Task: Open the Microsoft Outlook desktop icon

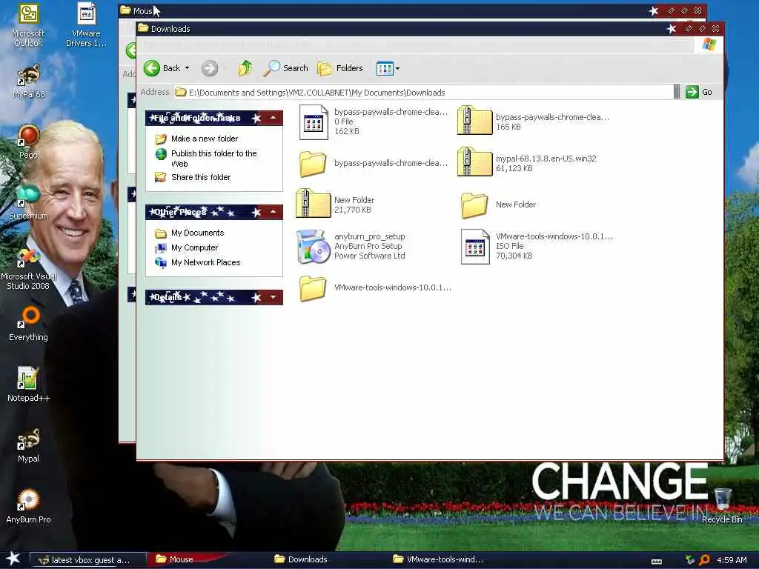Action: click(x=29, y=25)
